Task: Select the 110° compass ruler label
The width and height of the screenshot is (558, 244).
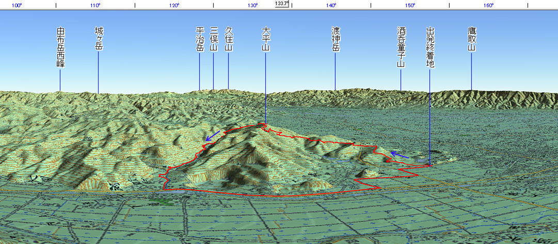Action: 95,6
